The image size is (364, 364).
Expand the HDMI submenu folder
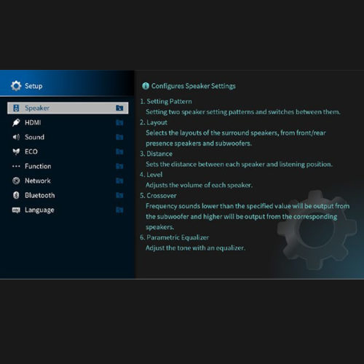[x=119, y=122]
